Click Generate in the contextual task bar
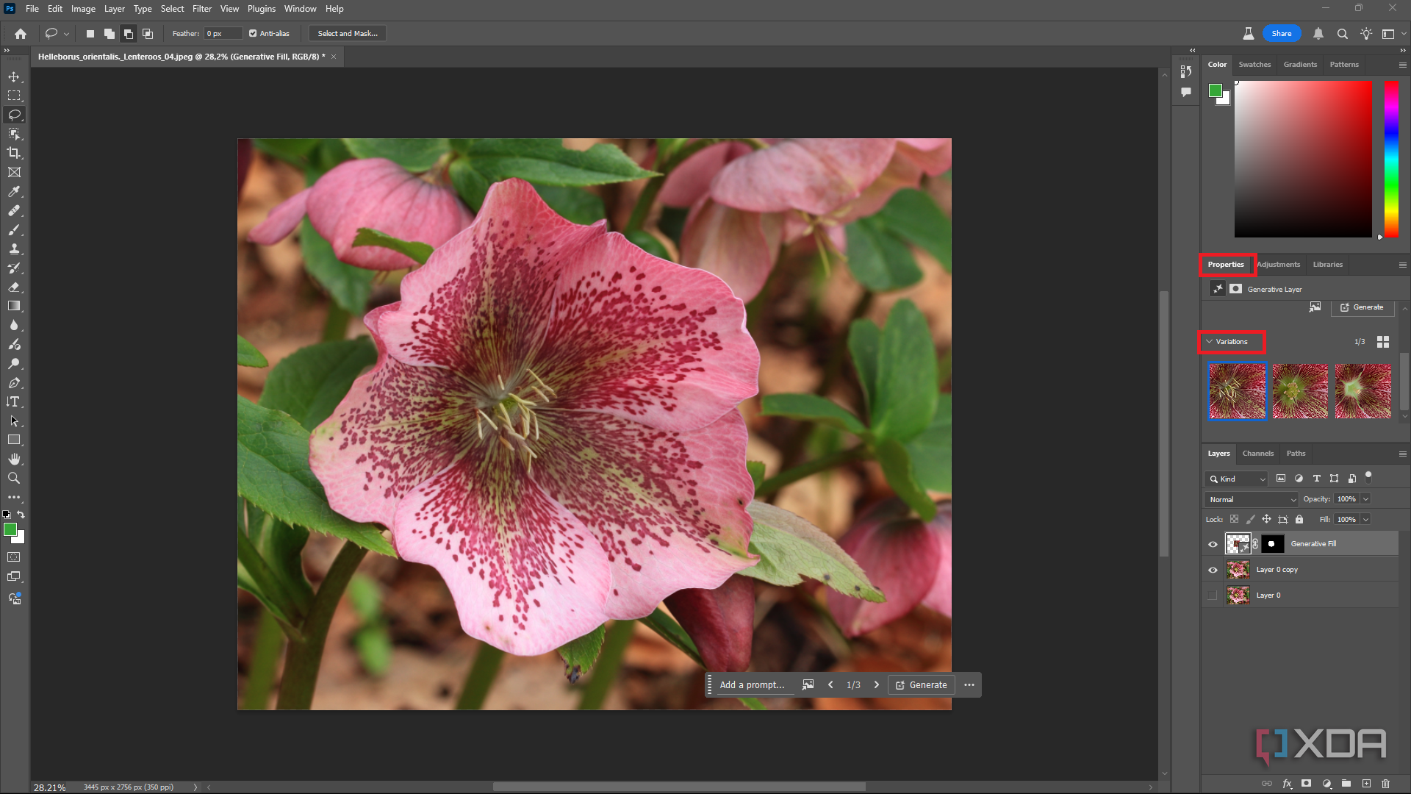 pos(922,684)
